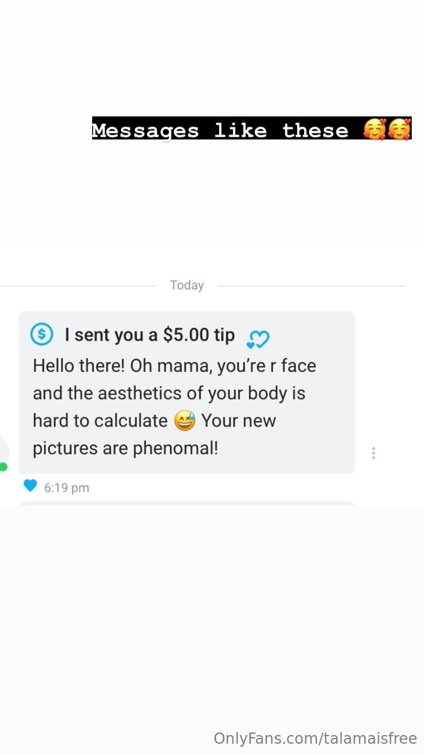Click the partially visible message bubble below timestamp
Screen dimensions: 424x754
click(187, 504)
